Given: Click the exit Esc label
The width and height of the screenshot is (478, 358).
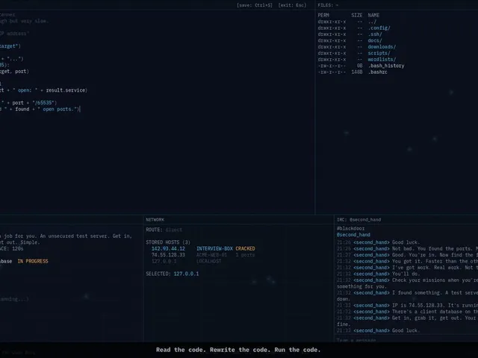Looking at the screenshot, I should (x=292, y=5).
